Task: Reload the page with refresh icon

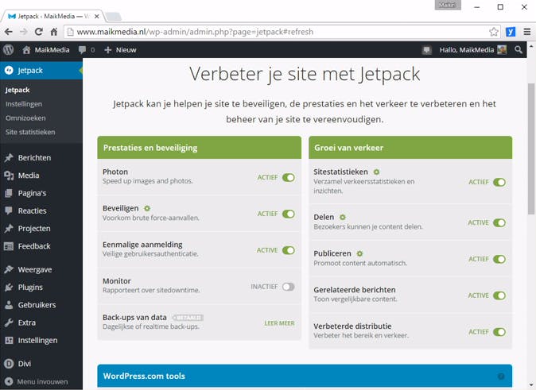Action: (x=39, y=32)
